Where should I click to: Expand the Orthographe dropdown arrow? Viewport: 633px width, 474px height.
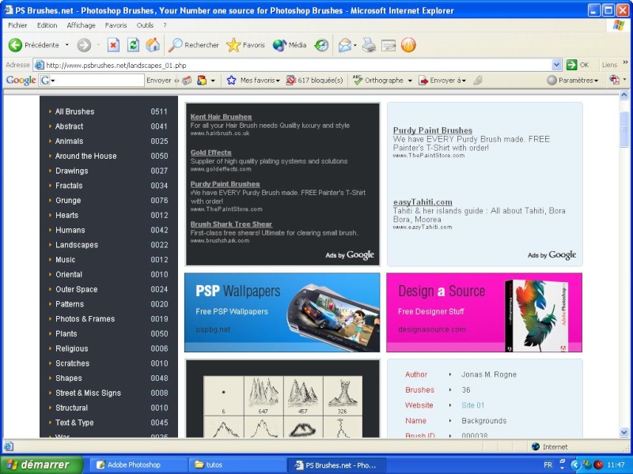pos(410,81)
